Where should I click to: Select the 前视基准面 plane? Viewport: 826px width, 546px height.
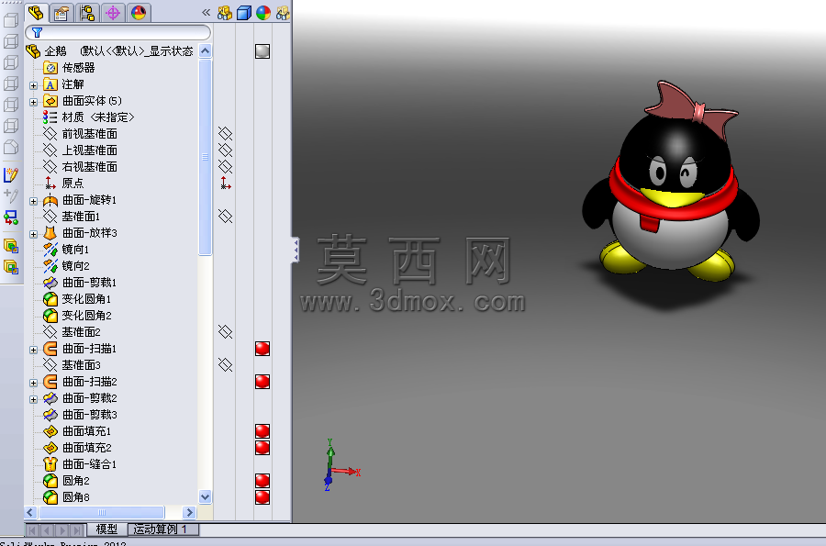click(x=80, y=134)
